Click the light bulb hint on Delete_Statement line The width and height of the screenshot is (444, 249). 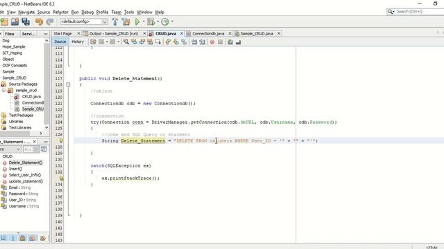[x=61, y=140]
